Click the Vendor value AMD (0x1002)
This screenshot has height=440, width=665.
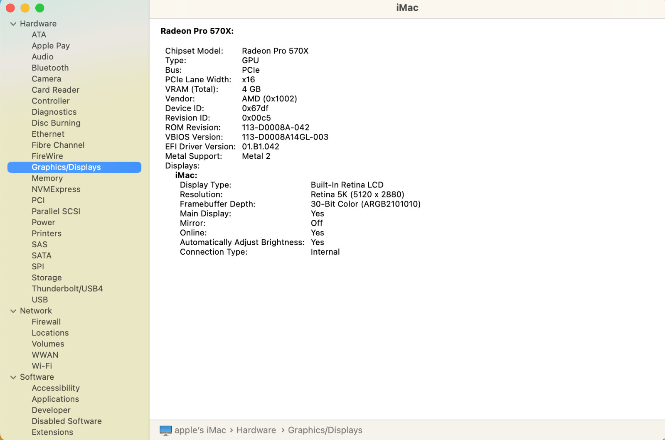point(269,99)
